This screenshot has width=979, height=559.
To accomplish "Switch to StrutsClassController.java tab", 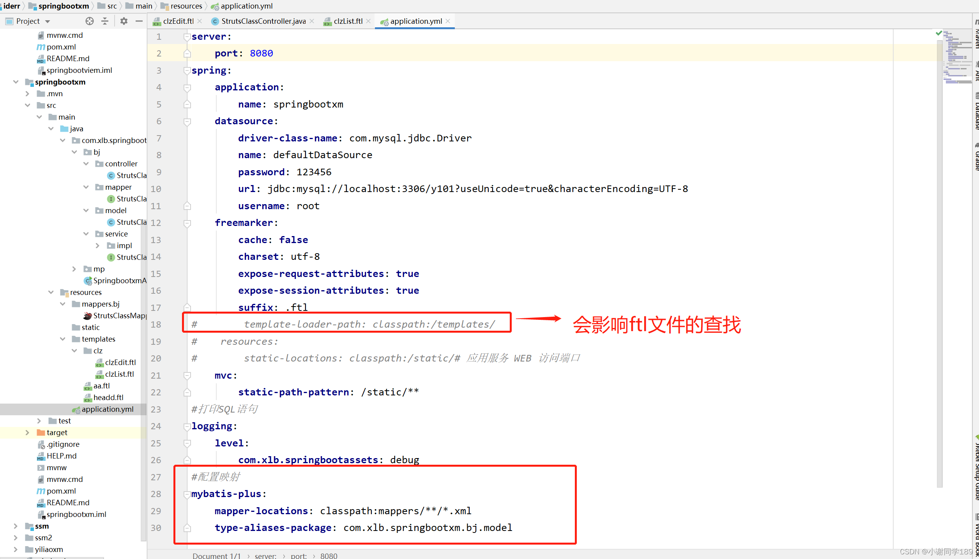I will 263,21.
